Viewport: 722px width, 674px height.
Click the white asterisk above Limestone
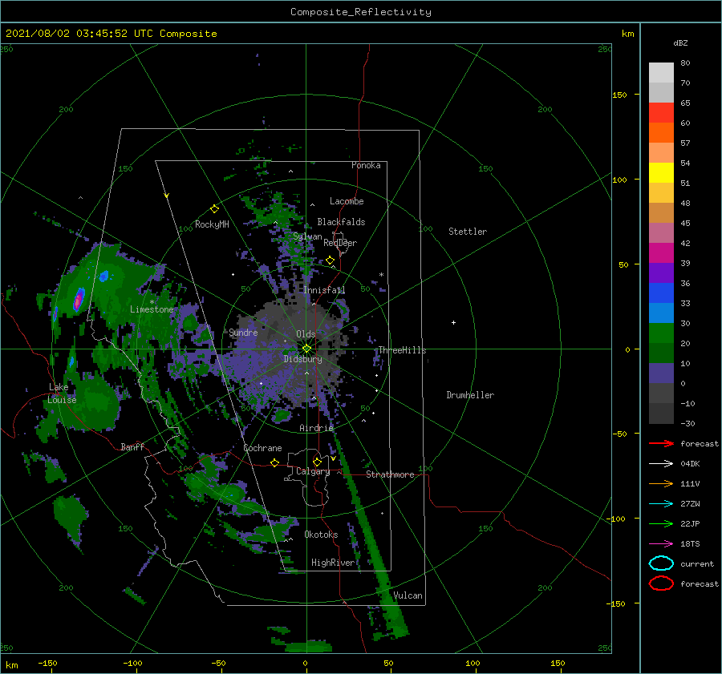point(152,302)
